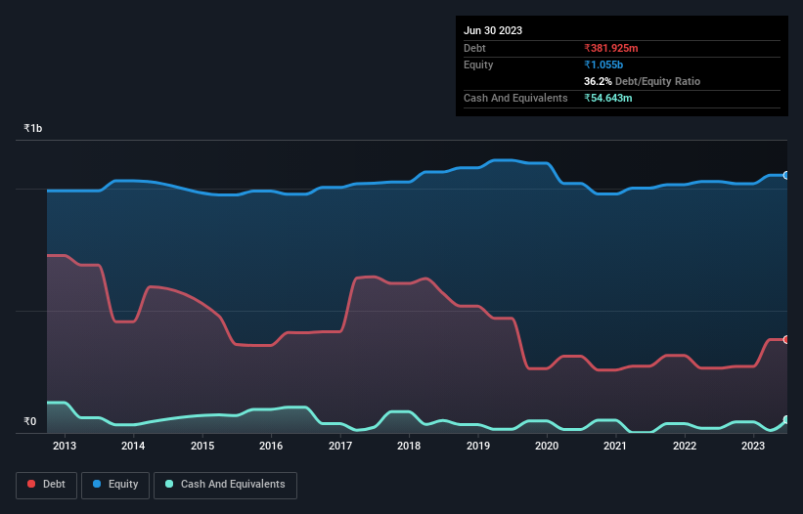Click the 2021 x-axis label

[x=615, y=446]
